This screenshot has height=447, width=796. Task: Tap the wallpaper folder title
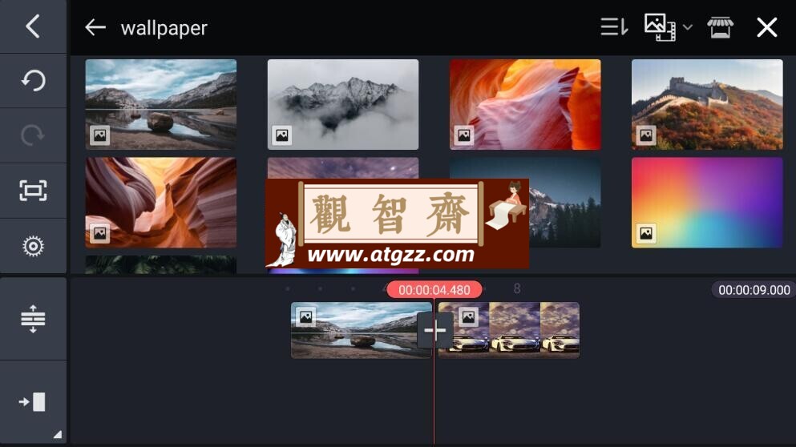pyautogui.click(x=164, y=28)
